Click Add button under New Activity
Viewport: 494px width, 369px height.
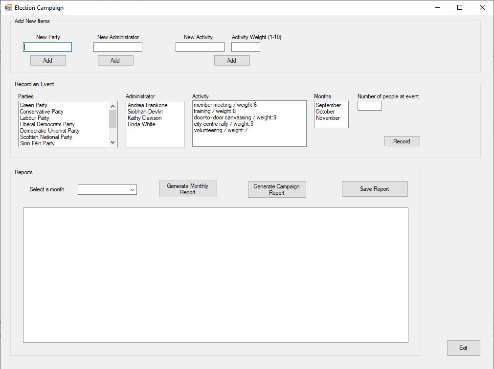(232, 61)
